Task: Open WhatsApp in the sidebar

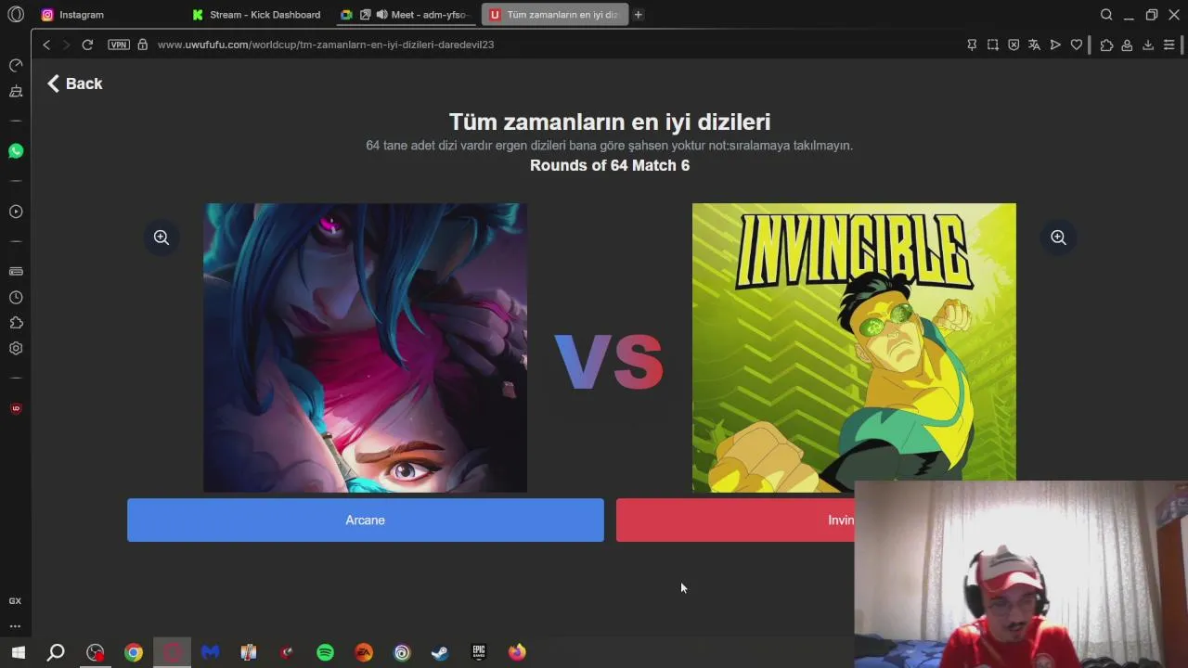Action: pos(16,151)
